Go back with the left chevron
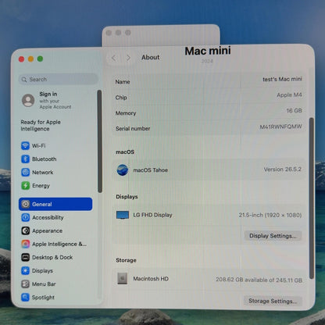 114,58
